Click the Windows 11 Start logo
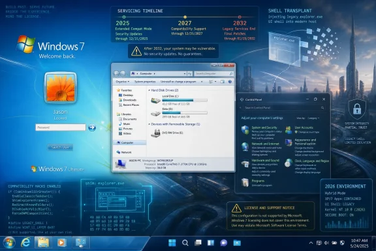This screenshot has height=251, width=376. click(172, 243)
